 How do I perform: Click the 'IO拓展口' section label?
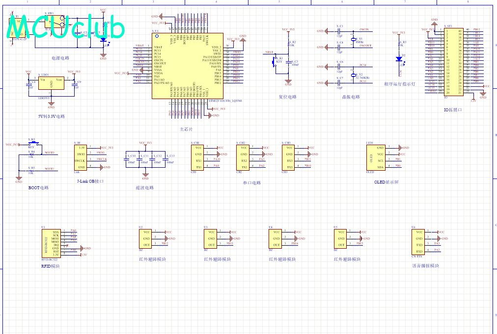tap(453, 110)
